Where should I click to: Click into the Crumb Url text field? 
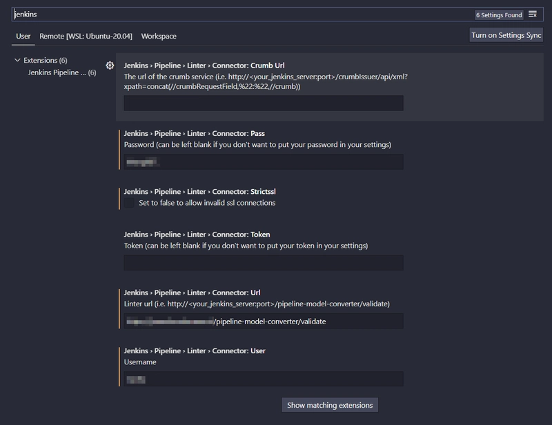264,103
